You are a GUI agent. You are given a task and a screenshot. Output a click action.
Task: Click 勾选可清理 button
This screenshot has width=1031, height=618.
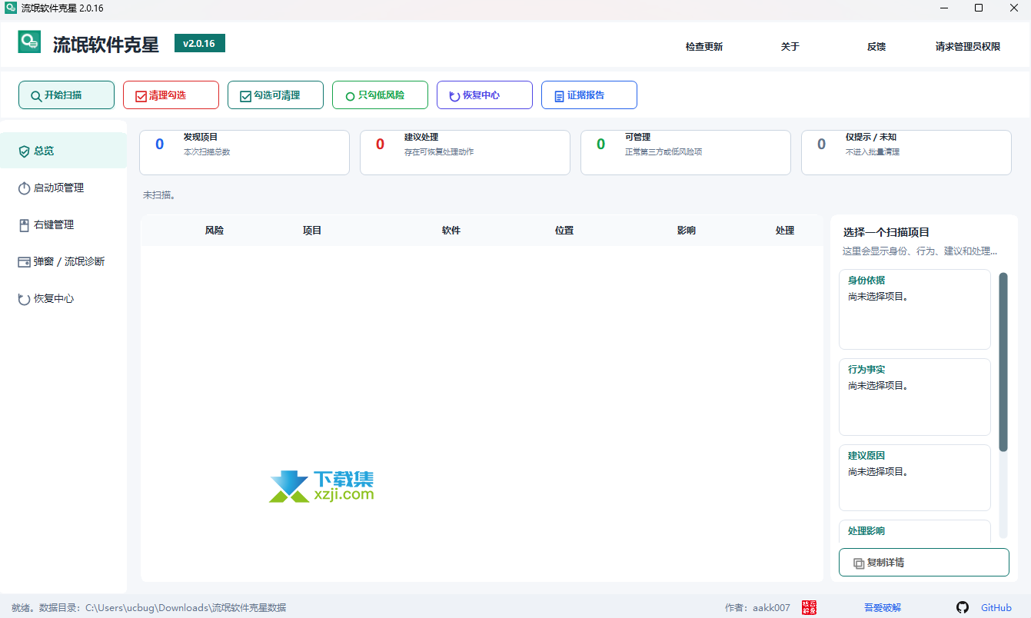pos(275,95)
